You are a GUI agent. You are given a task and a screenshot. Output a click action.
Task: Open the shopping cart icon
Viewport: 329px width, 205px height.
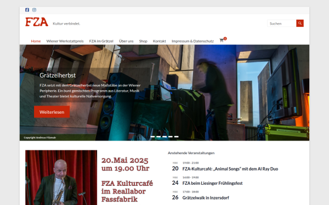[x=222, y=40]
